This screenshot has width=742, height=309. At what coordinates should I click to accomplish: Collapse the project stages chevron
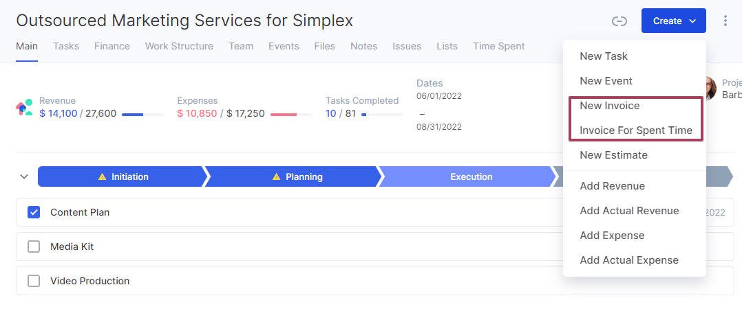click(x=24, y=177)
